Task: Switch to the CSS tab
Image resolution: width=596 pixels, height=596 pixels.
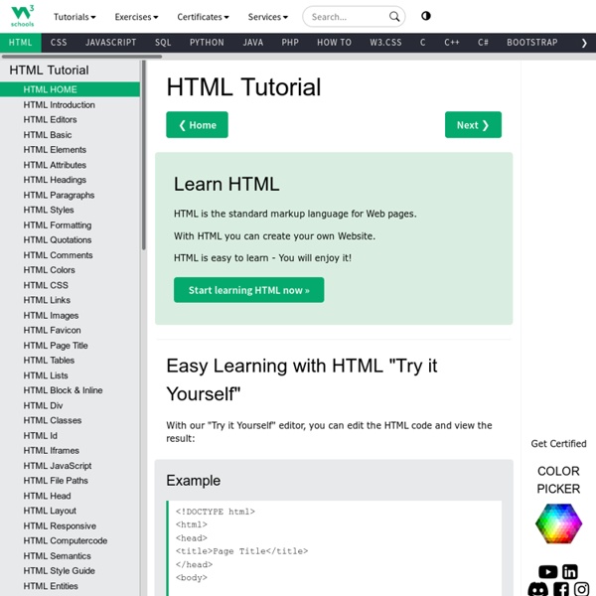Action: click(x=59, y=42)
